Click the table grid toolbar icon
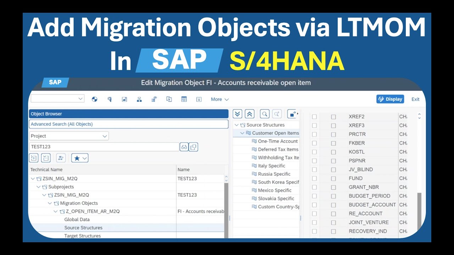This screenshot has height=255, width=454. coord(184,100)
